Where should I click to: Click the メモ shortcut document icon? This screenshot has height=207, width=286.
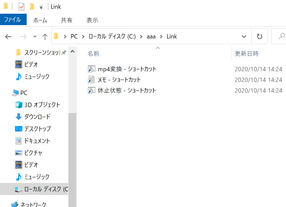click(91, 80)
